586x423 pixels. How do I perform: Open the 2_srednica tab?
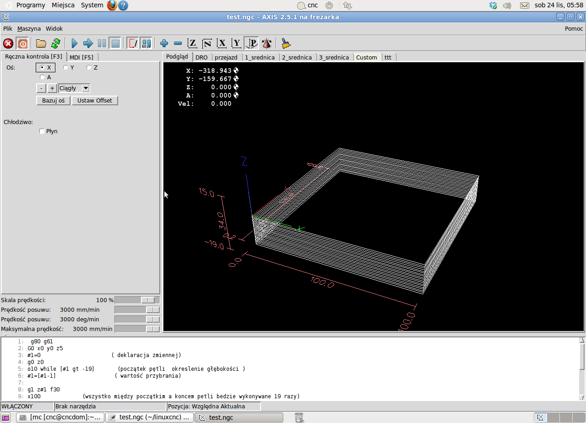(297, 57)
